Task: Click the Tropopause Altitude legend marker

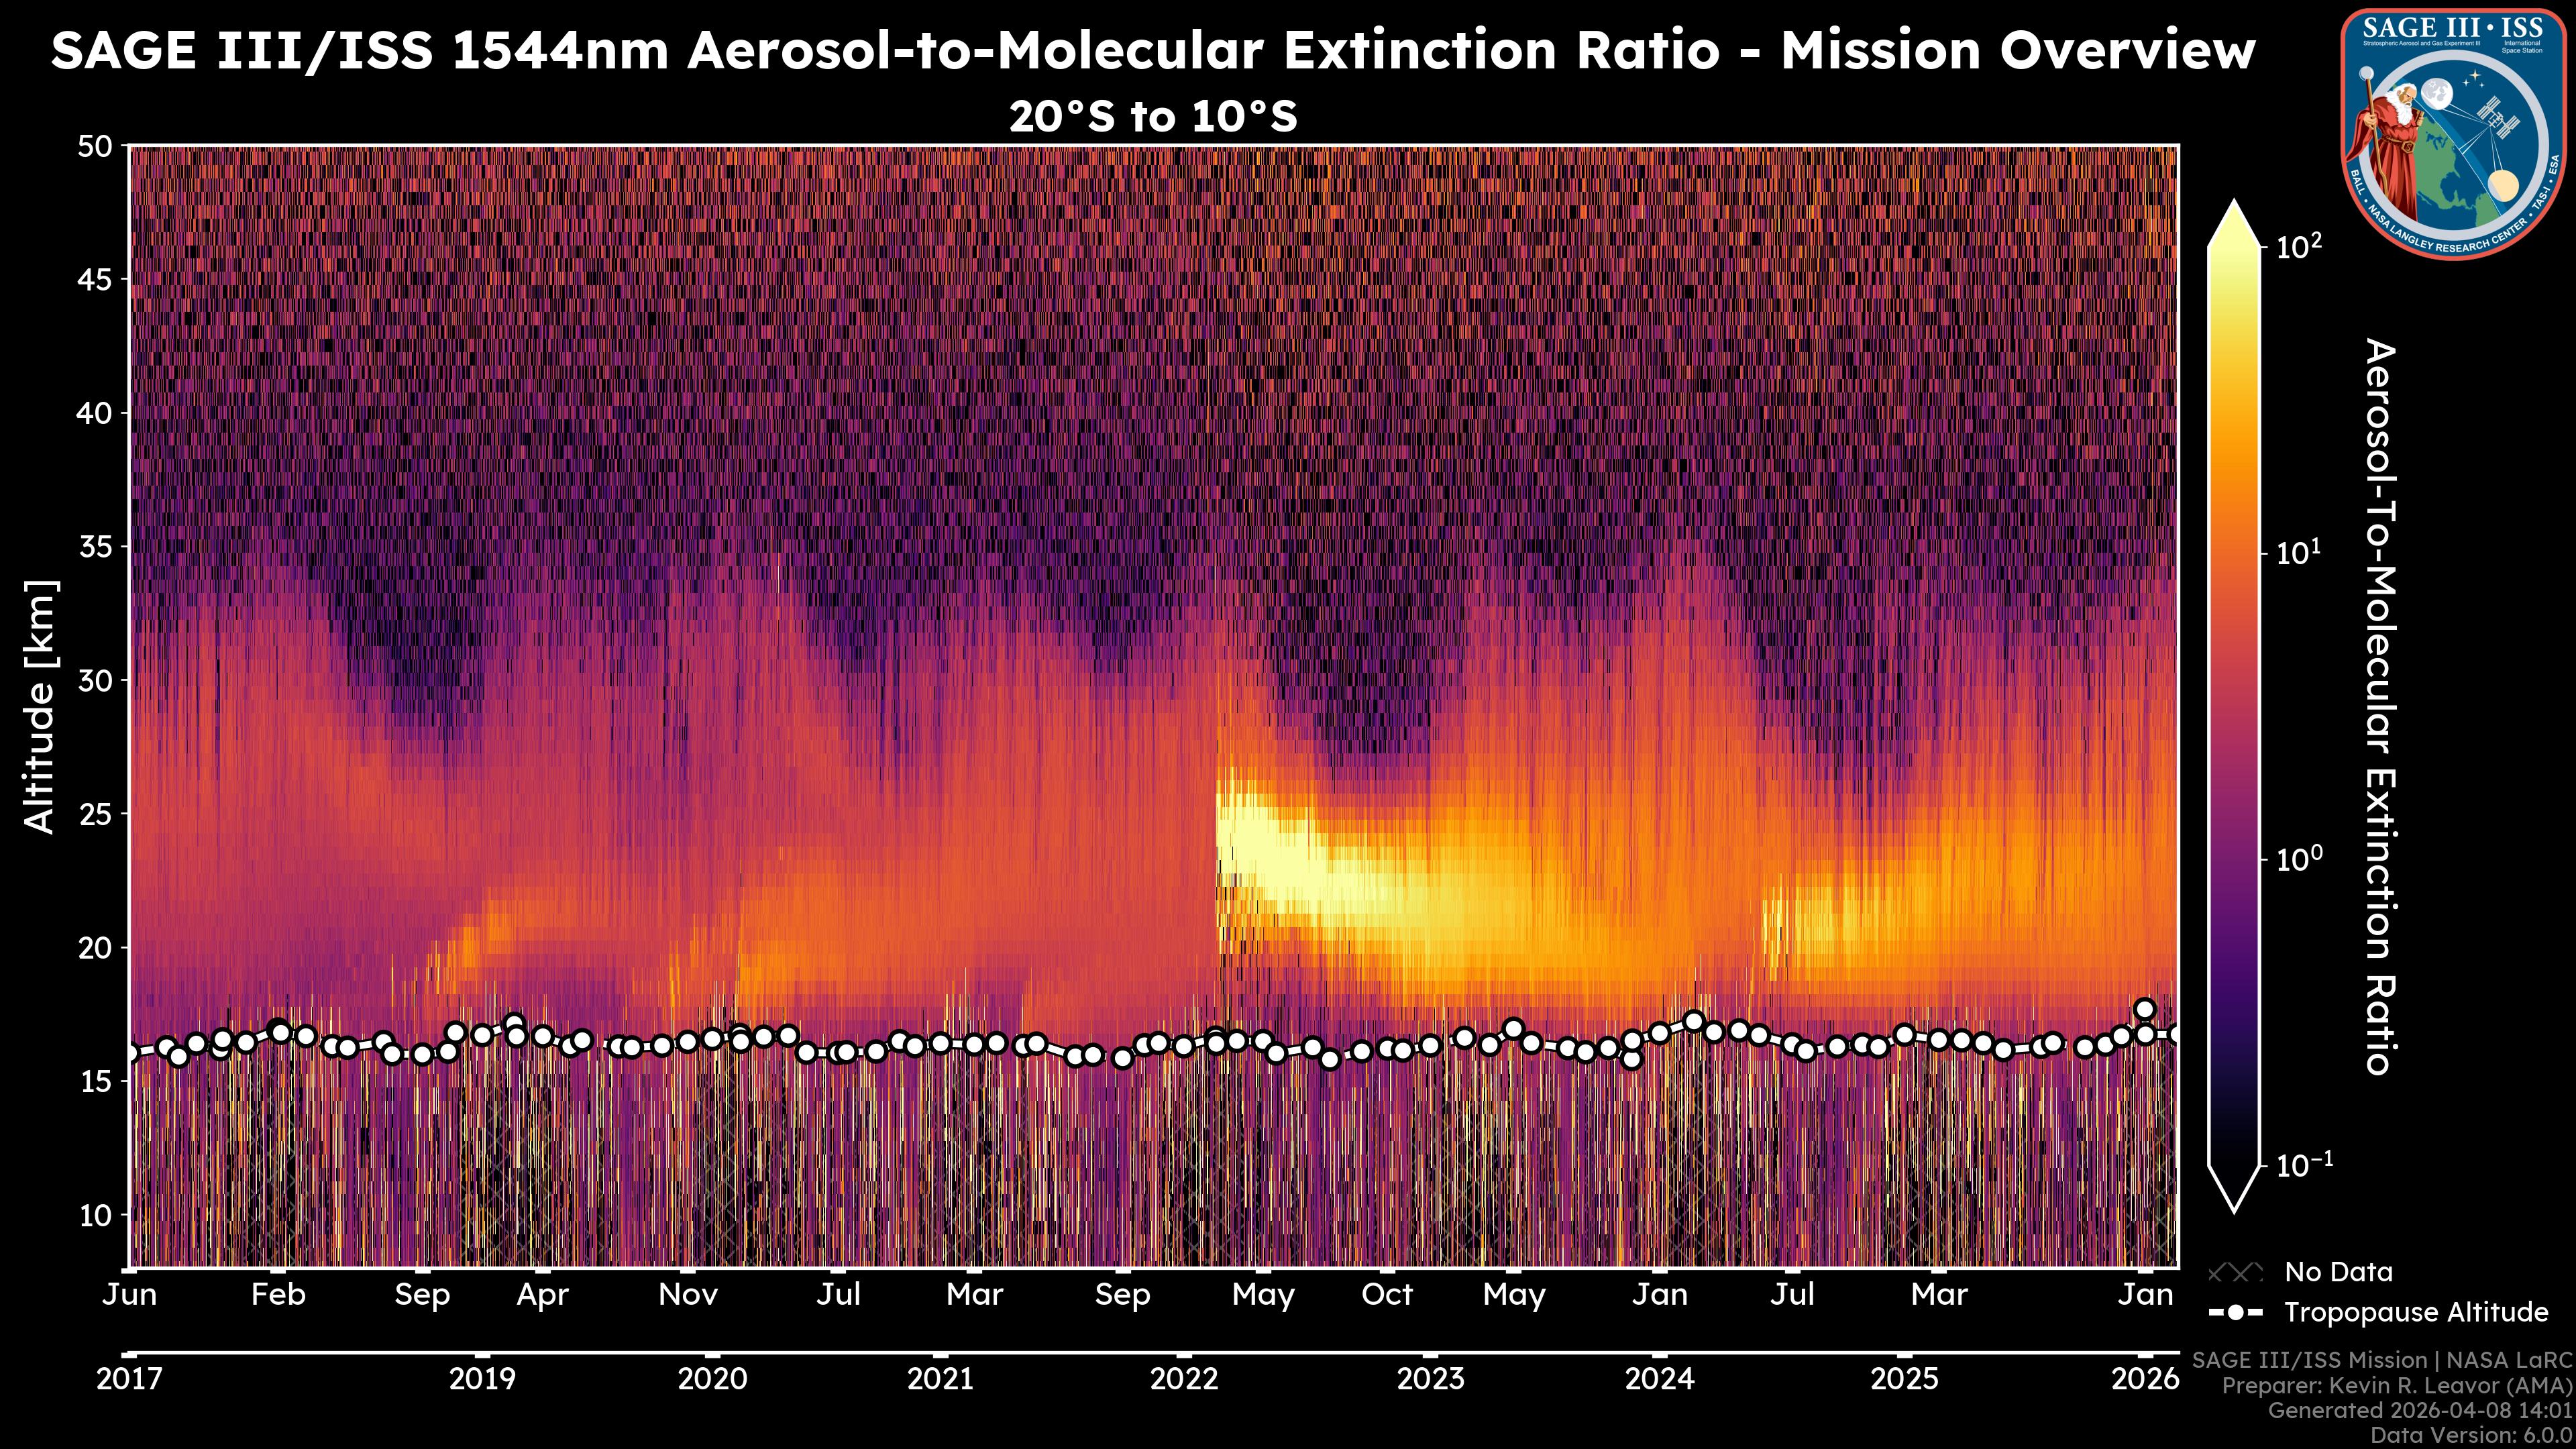Action: pyautogui.click(x=2235, y=1312)
